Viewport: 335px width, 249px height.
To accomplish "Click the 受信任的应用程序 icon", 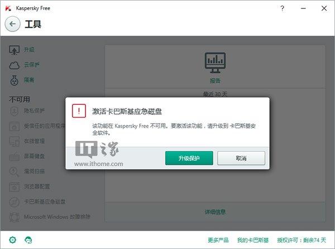I will click(x=15, y=126).
